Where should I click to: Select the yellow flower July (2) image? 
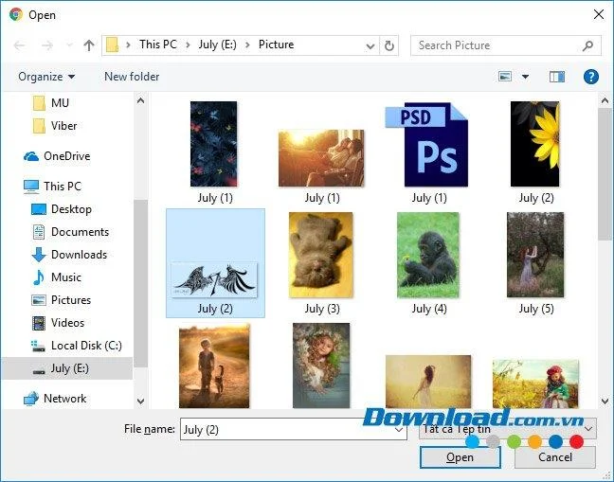point(535,144)
